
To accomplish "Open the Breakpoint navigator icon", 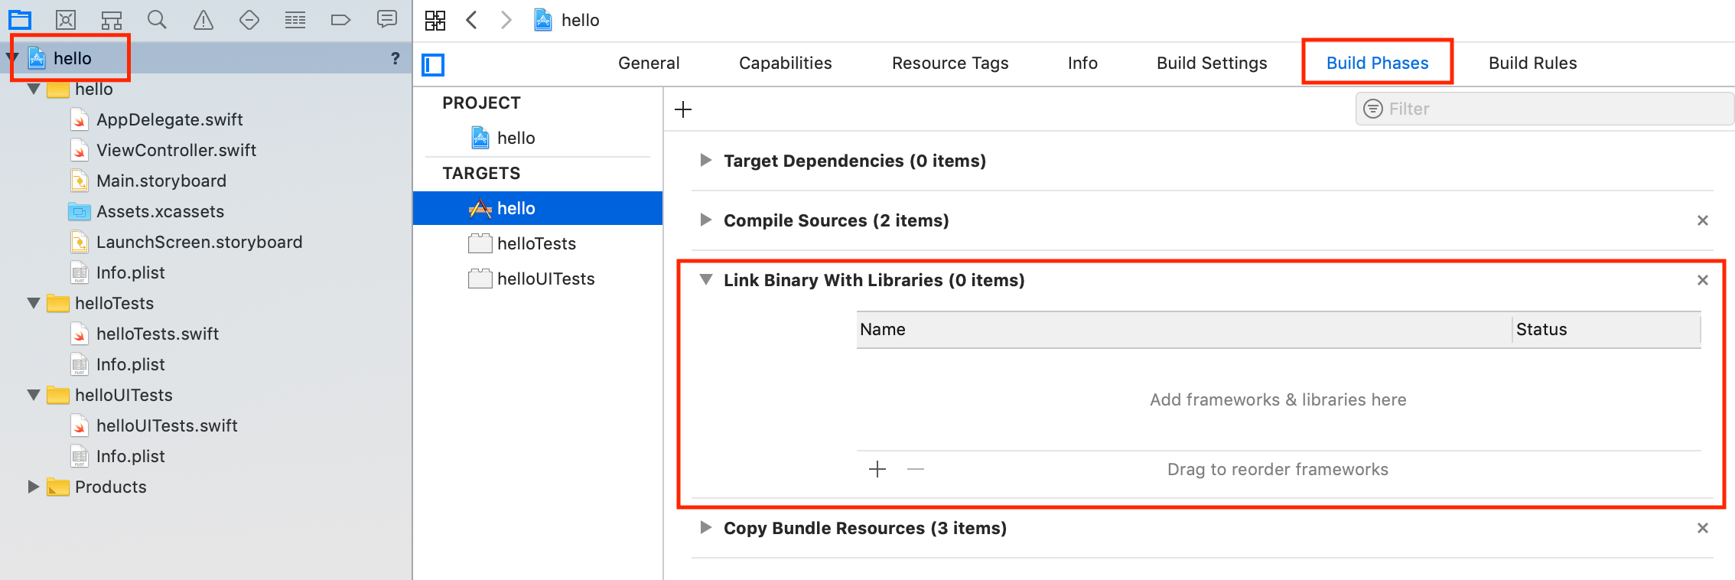I will coord(340,20).
